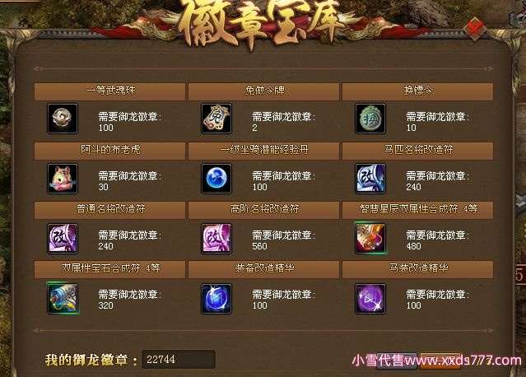526x377 pixels.
Task: Click the 马匹名将改造符 scroll icon
Action: pyautogui.click(x=370, y=179)
